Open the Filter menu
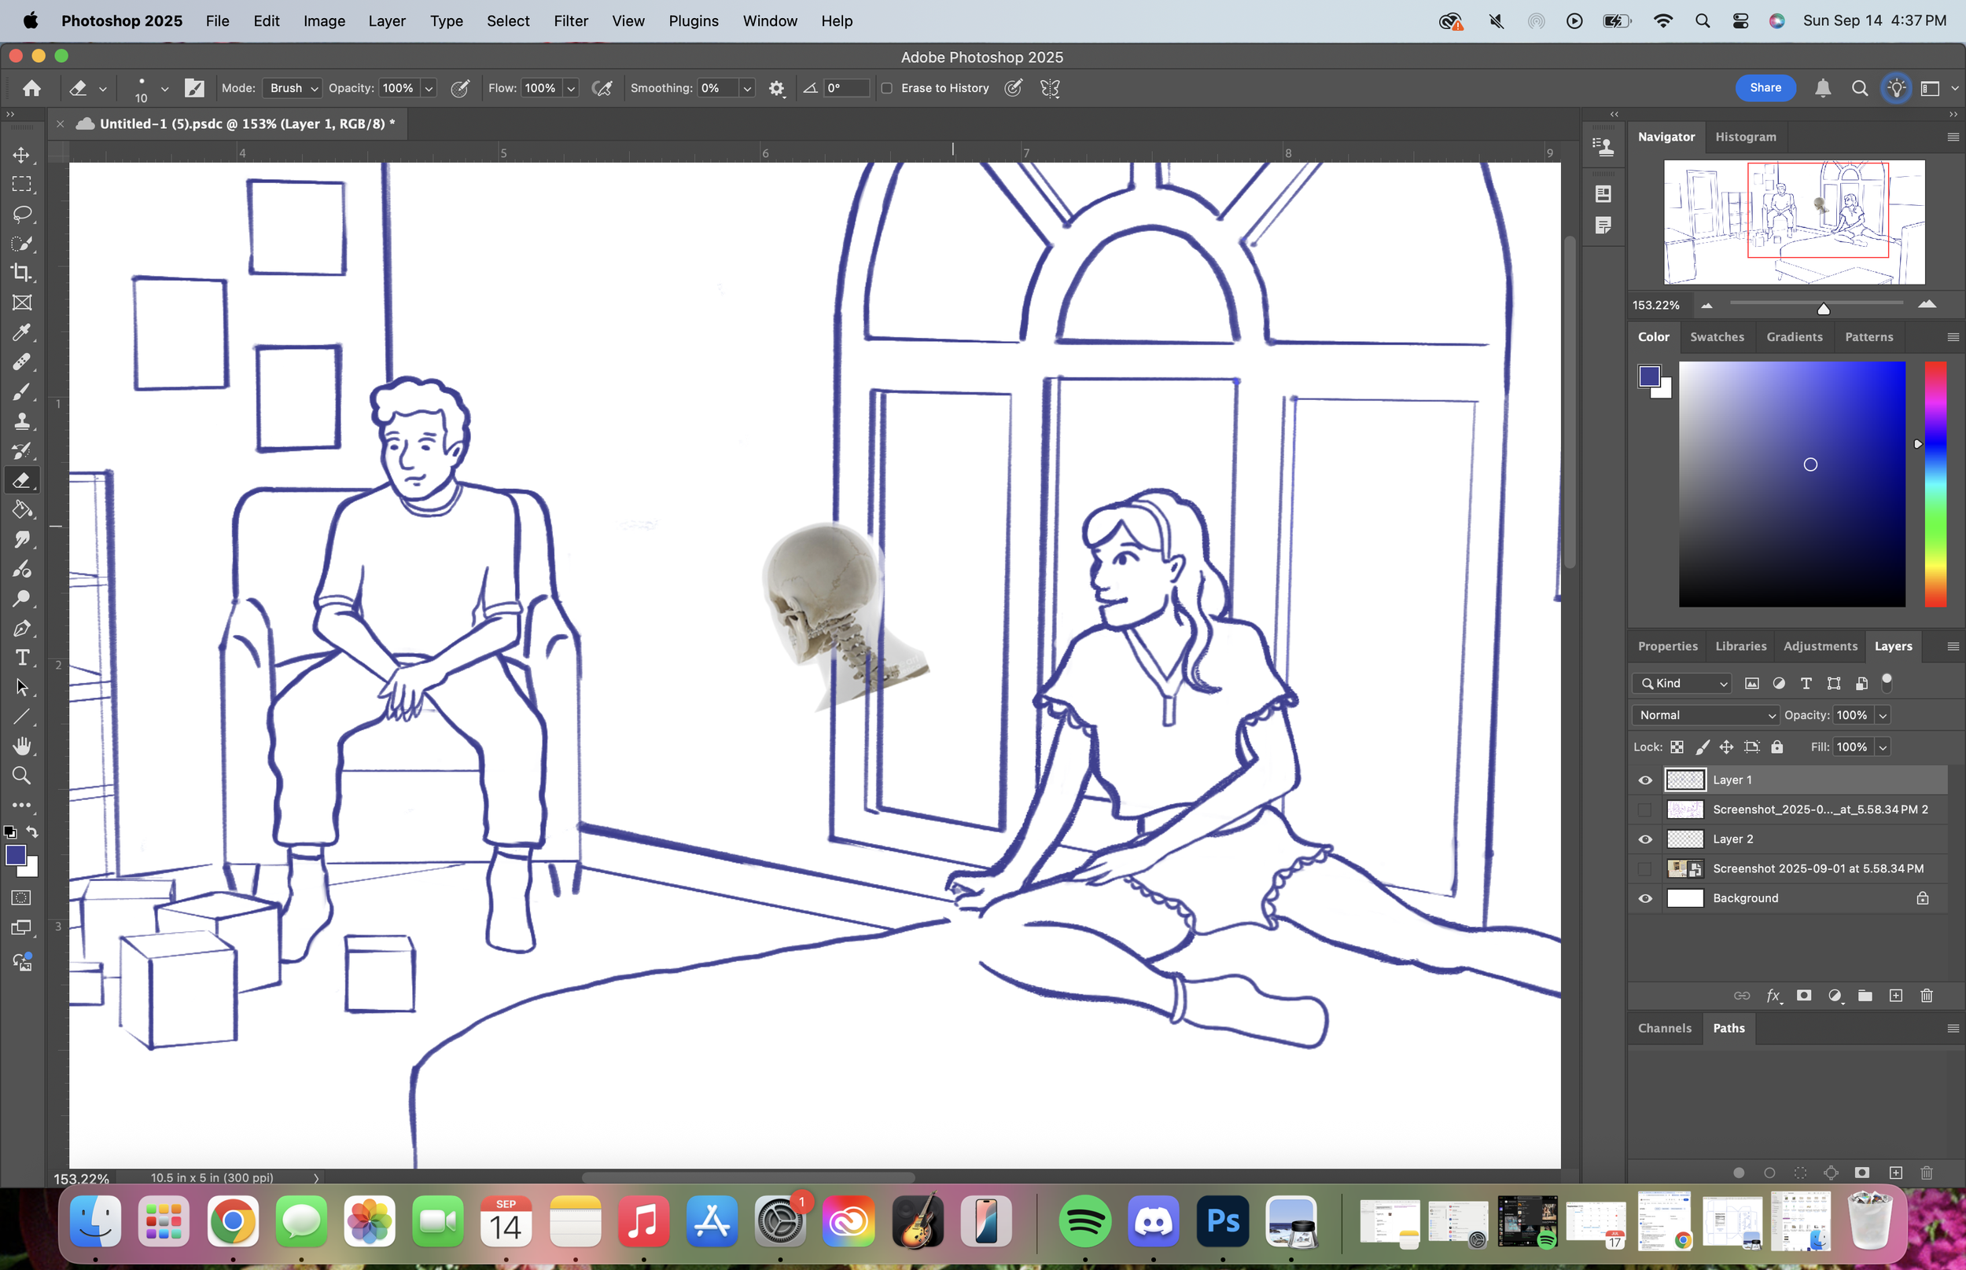The width and height of the screenshot is (1966, 1270). 570,20
